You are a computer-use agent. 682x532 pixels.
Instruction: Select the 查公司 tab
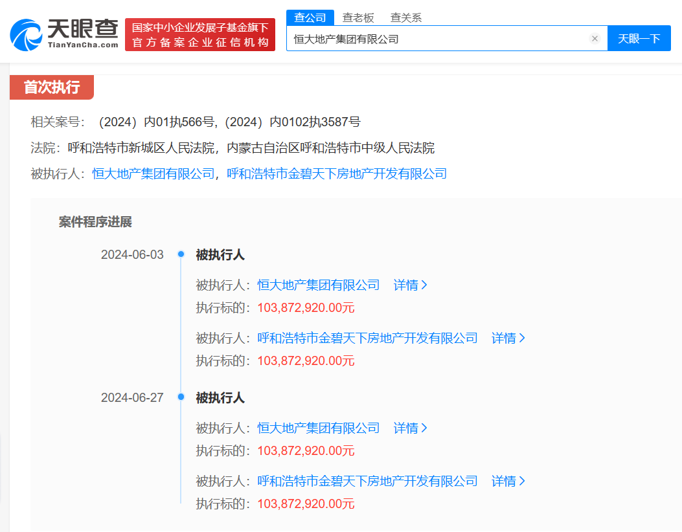(x=310, y=17)
